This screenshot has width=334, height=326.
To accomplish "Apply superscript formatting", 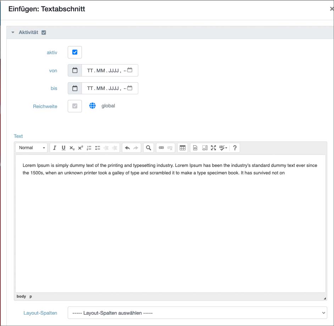I will coord(80,148).
